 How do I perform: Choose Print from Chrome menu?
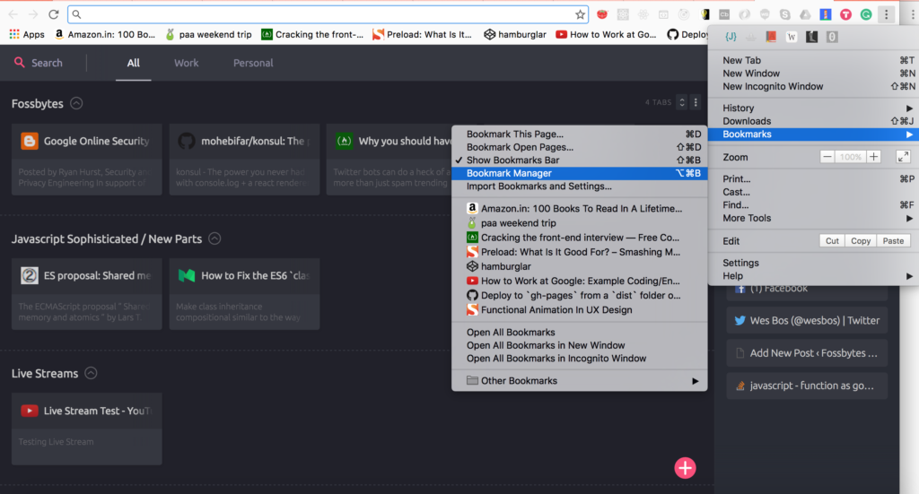tap(812, 179)
